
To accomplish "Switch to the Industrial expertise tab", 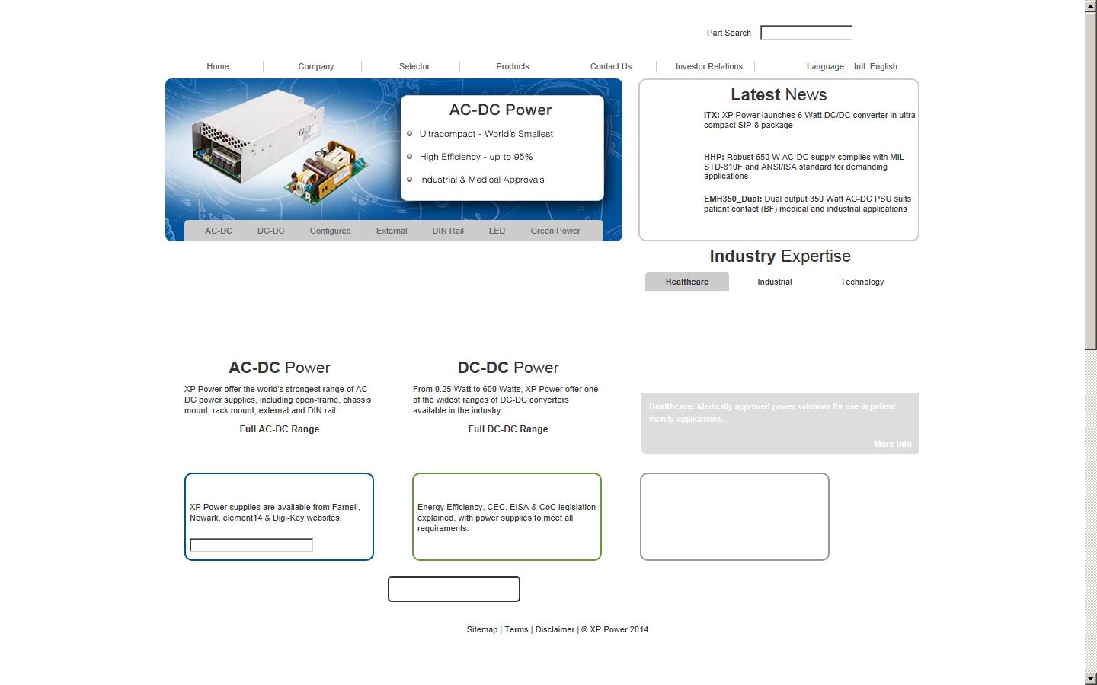I will (774, 282).
